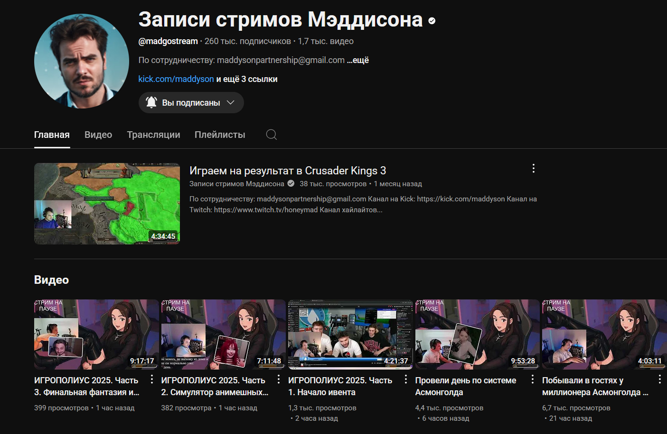
Task: Click the title 'ИГРОПОЛИУС 2025. Часть 1. Начало ивента'
Action: point(340,386)
